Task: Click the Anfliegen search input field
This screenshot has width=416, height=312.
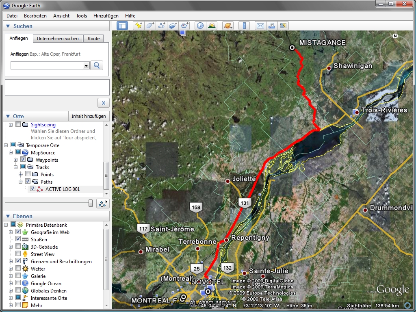Action: [x=47, y=65]
